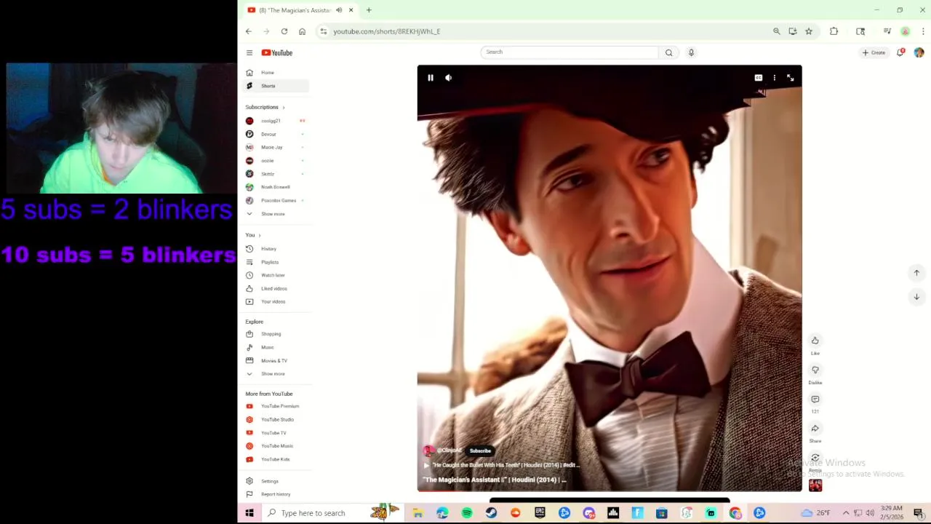Enter fullscreen mode on the Short
Image resolution: width=931 pixels, height=524 pixels.
791,78
